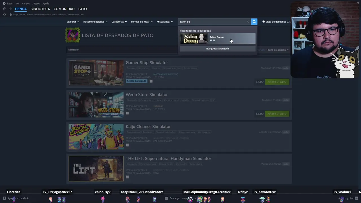Click the Windows icon on Kaiju Cleaner Simulator
Image resolution: width=361 pixels, height=203 pixels.
click(x=127, y=145)
